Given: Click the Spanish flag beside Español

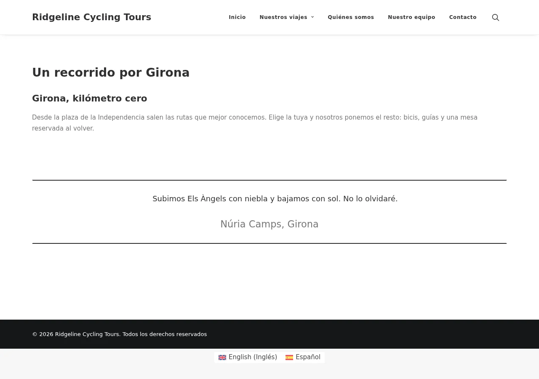Looking at the screenshot, I should click(289, 358).
